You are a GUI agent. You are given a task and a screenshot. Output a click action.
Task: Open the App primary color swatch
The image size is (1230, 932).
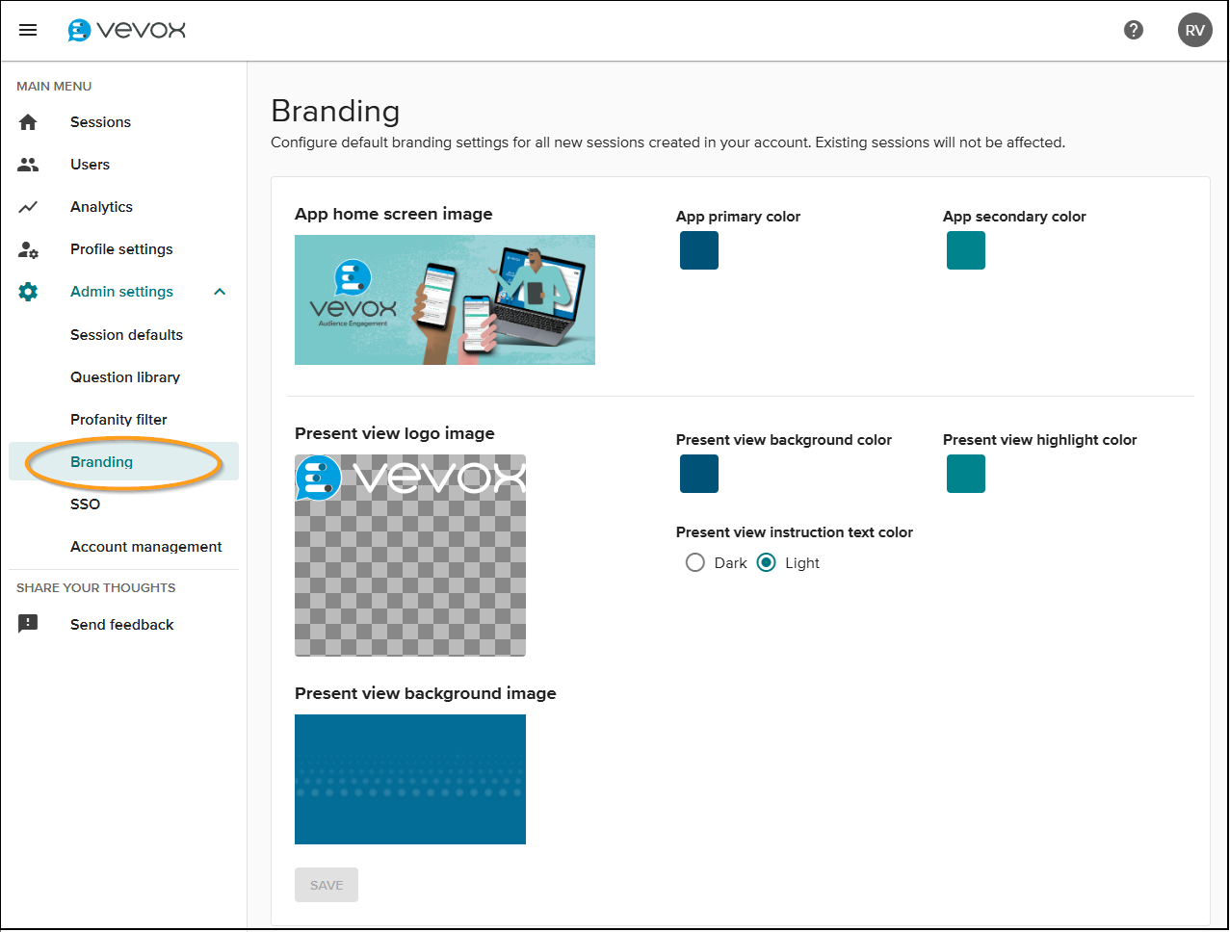pyautogui.click(x=699, y=250)
